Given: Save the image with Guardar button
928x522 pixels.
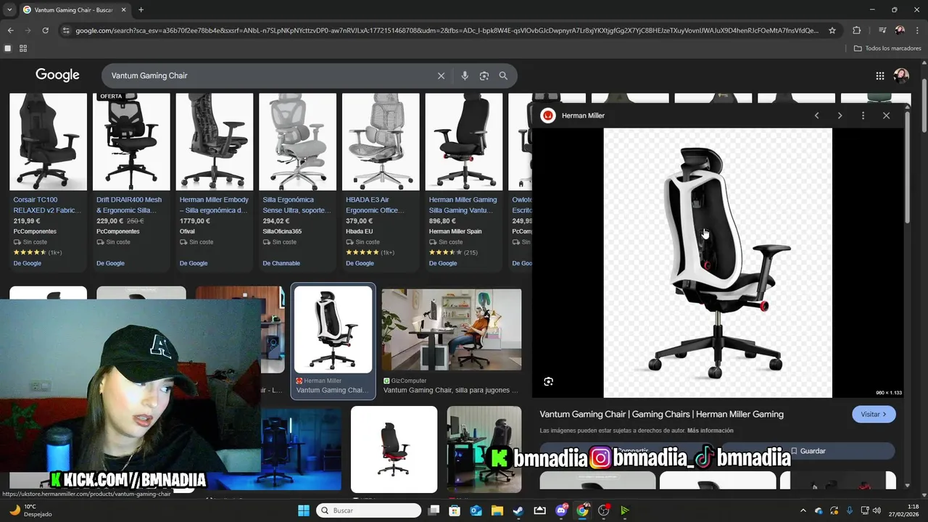Looking at the screenshot, I should click(808, 451).
